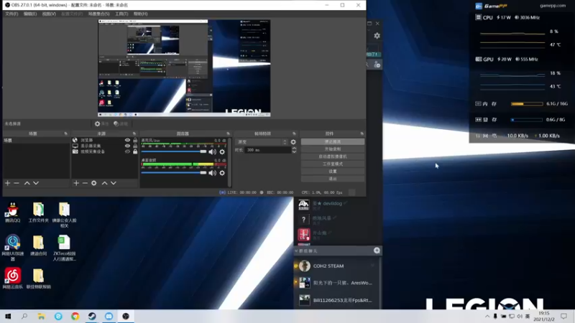Screen dimensions: 575x323
Task: Open the desktop audio settings gear in mixer
Action: [222, 173]
